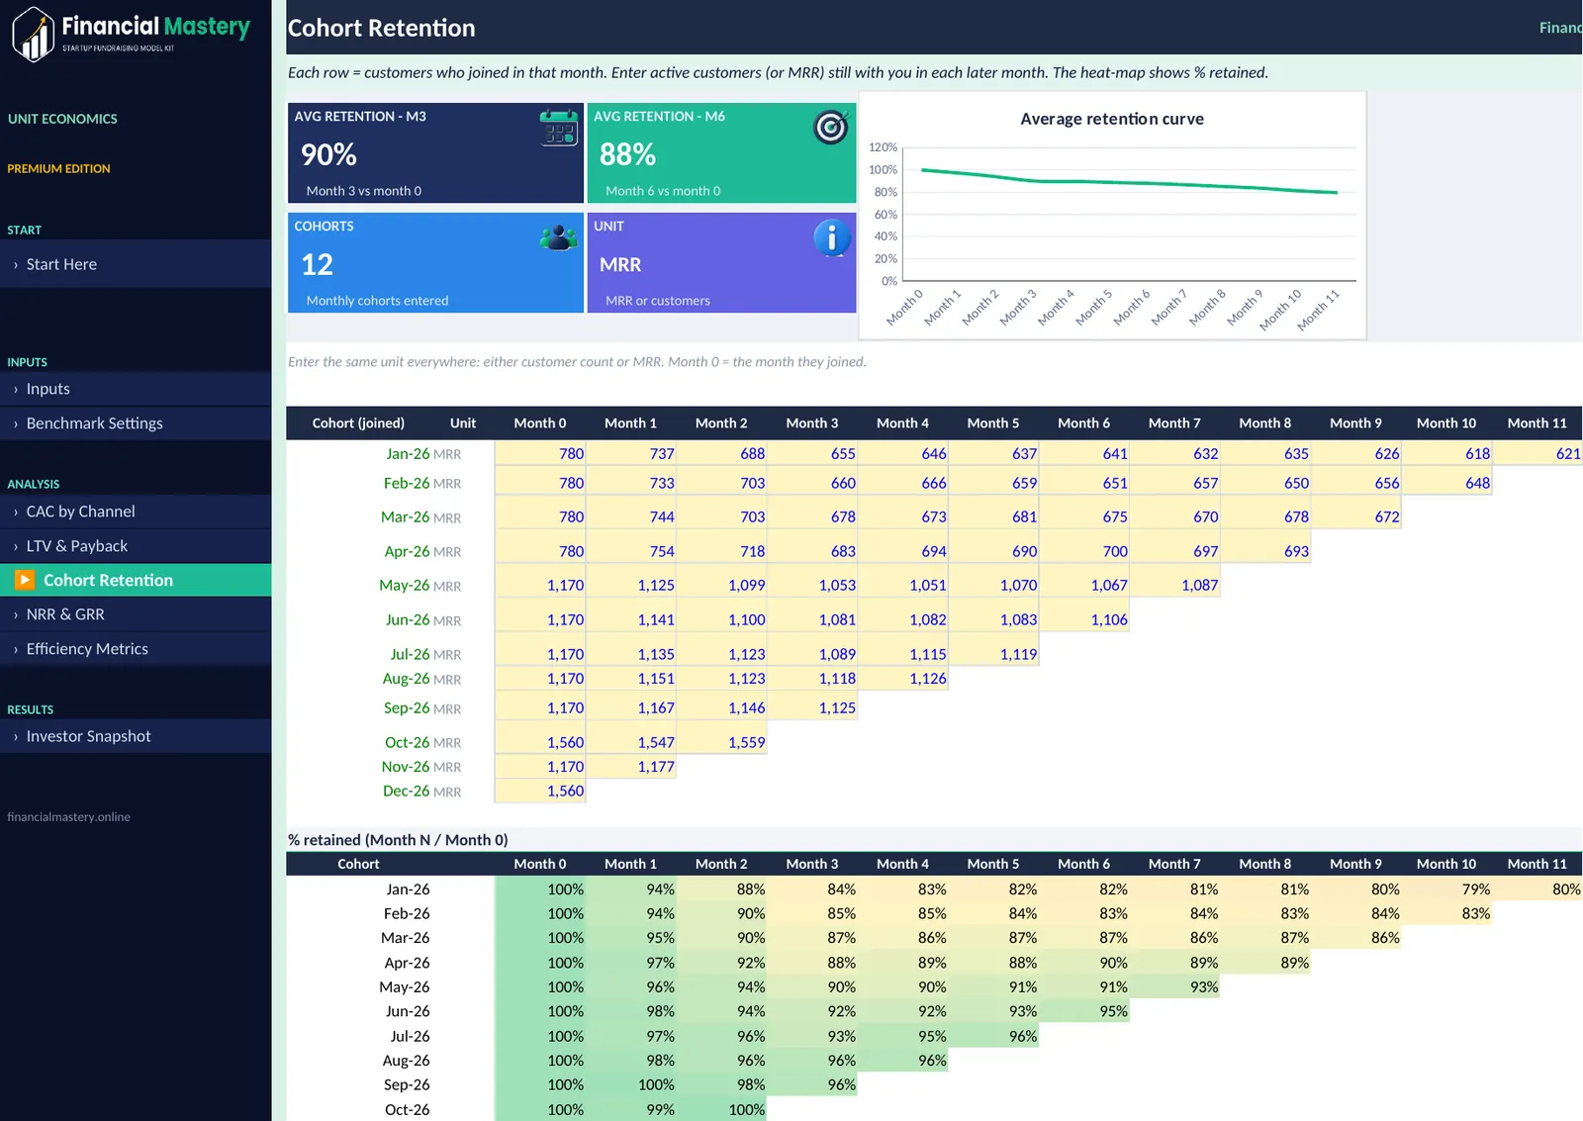
Task: Click the orange play icon beside Cohort Retention
Action: pos(25,580)
